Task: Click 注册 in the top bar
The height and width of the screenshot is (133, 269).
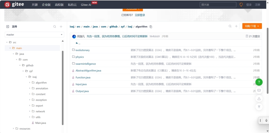Action: coord(258,5)
